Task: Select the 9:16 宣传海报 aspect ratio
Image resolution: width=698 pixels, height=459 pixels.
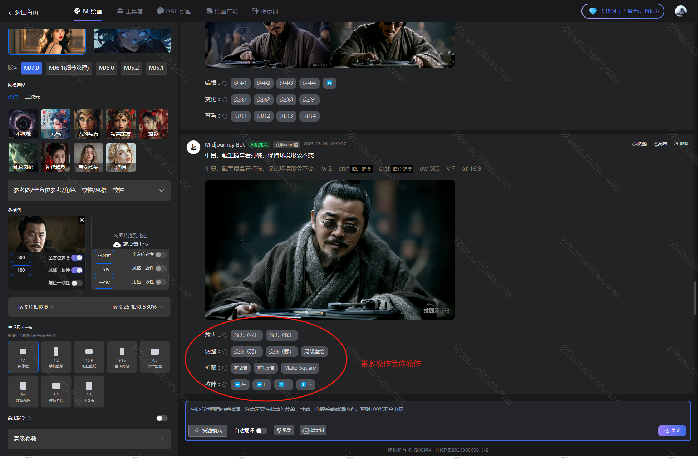Action: pos(122,357)
